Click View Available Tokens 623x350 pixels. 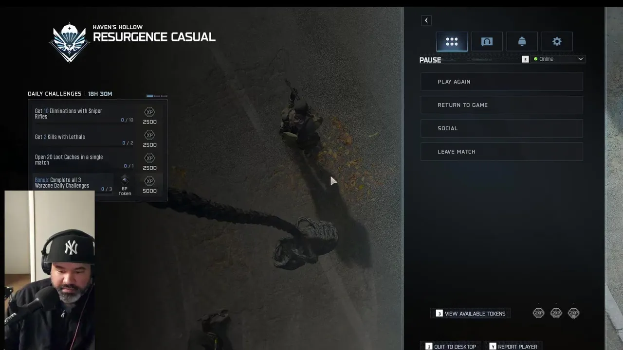(471, 314)
